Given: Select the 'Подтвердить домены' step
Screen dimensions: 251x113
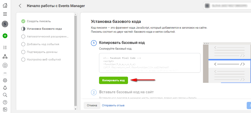Looking at the screenshot, I should (x=42, y=52).
